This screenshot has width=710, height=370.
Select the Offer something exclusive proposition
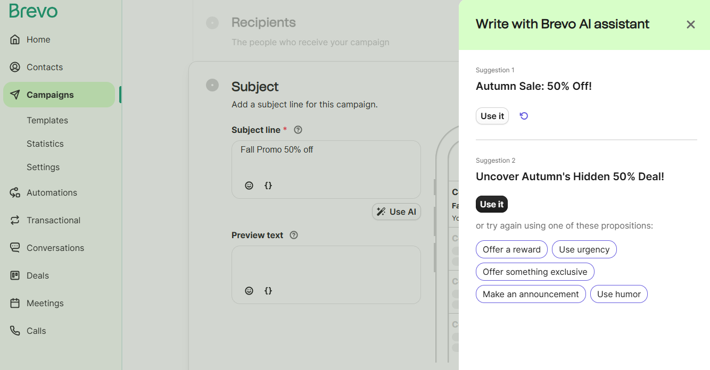coord(535,272)
